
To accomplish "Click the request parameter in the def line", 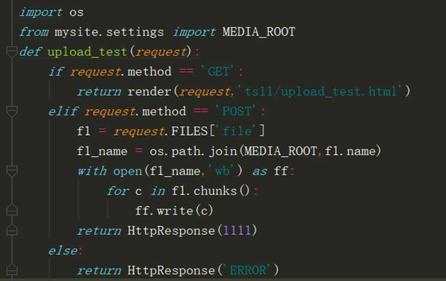I will (161, 52).
